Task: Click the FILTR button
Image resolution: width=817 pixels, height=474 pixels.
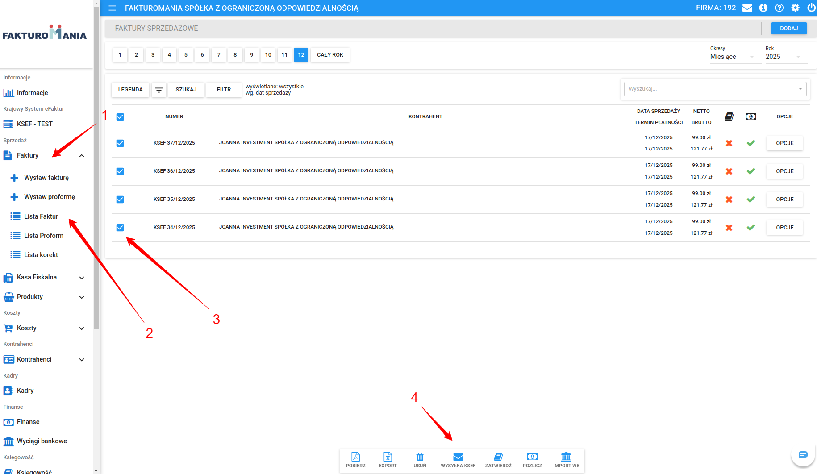Action: pos(224,90)
